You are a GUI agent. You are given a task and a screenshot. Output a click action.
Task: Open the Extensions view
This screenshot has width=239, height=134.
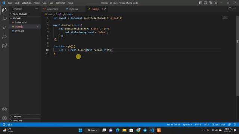tap(4, 46)
